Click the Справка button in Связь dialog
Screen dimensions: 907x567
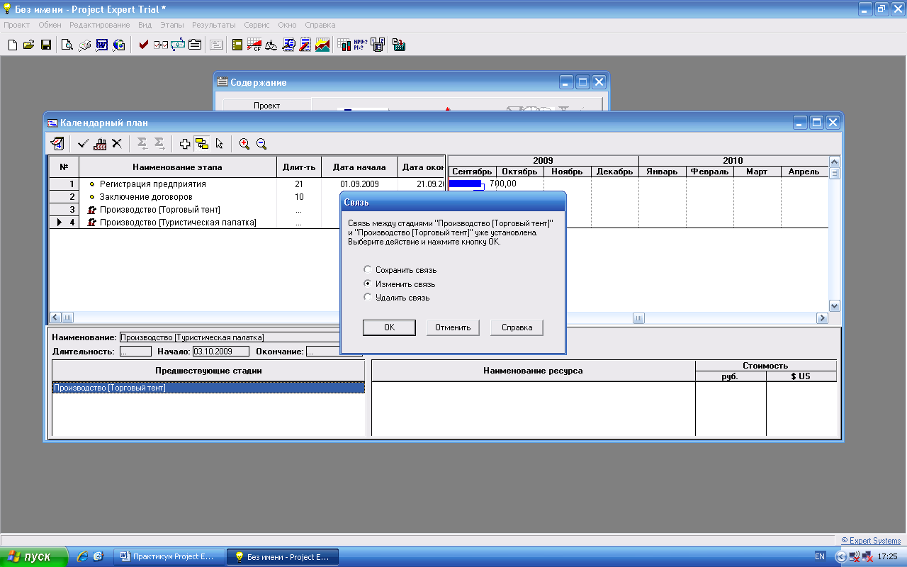click(x=517, y=327)
